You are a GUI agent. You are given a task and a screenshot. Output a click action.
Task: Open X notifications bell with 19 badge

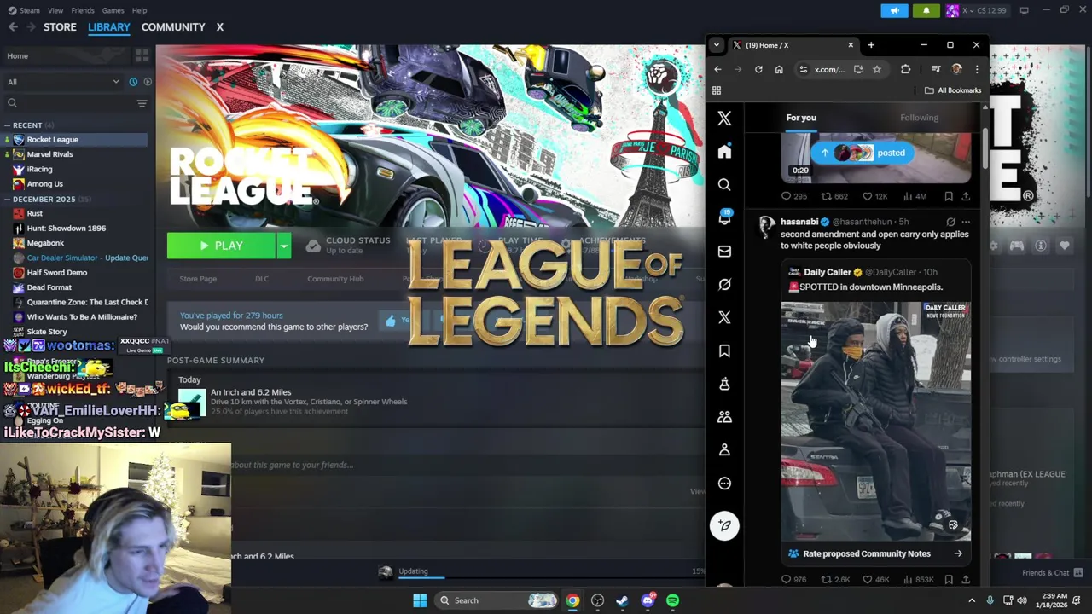pos(724,217)
